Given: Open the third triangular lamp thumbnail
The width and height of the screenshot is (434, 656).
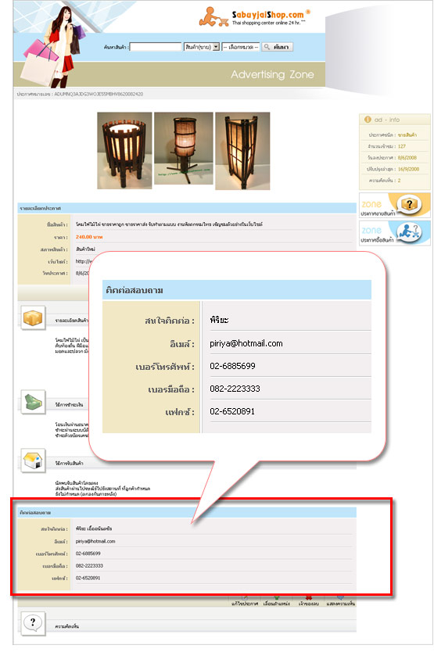Looking at the screenshot, I should tap(242, 151).
